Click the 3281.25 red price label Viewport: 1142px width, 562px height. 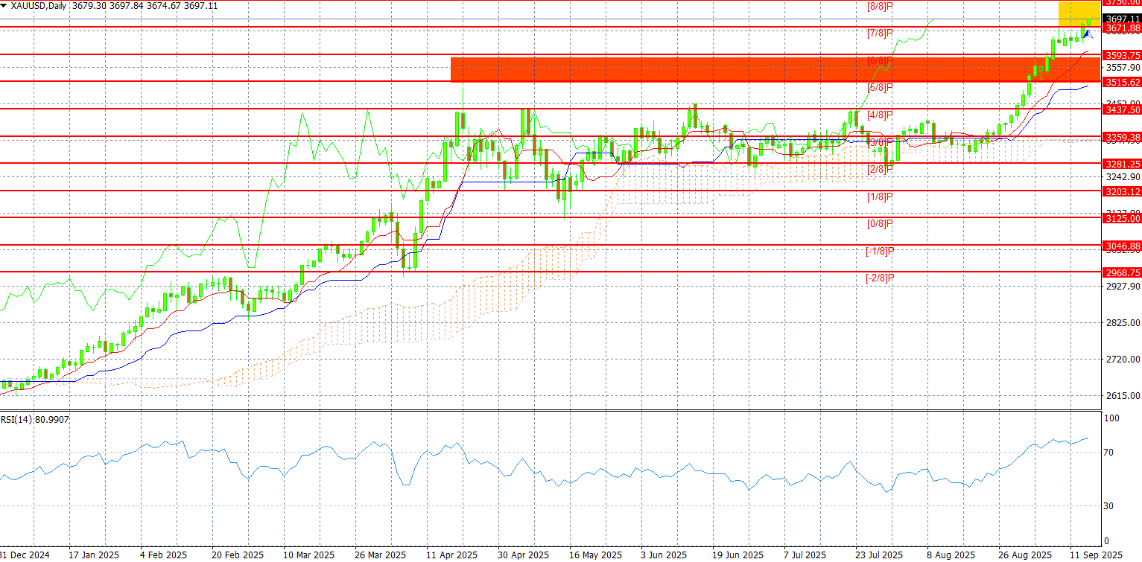[x=1122, y=164]
